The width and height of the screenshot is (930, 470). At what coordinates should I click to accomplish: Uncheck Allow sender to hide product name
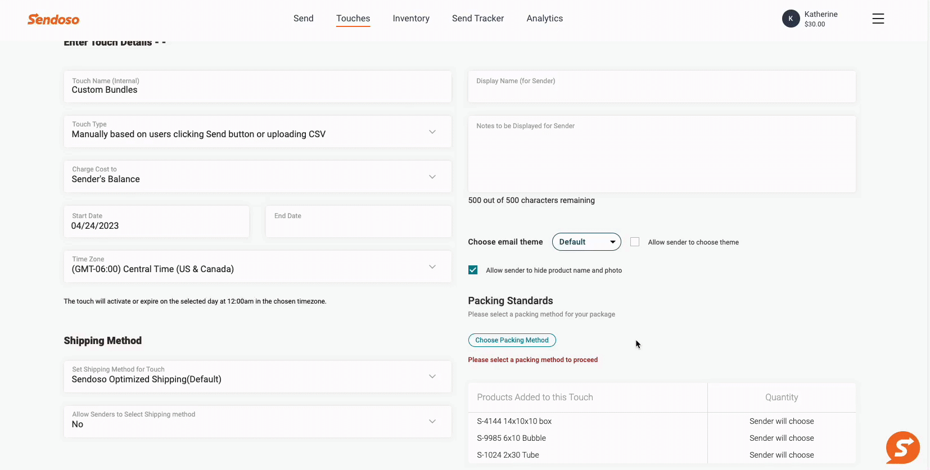click(473, 270)
